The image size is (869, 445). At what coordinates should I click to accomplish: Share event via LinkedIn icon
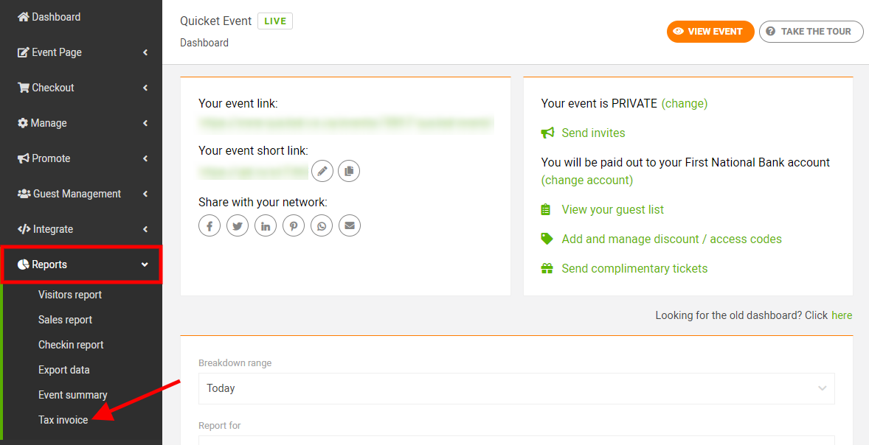(266, 226)
